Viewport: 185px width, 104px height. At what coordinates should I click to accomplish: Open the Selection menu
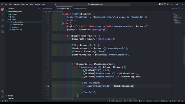tap(16, 4)
